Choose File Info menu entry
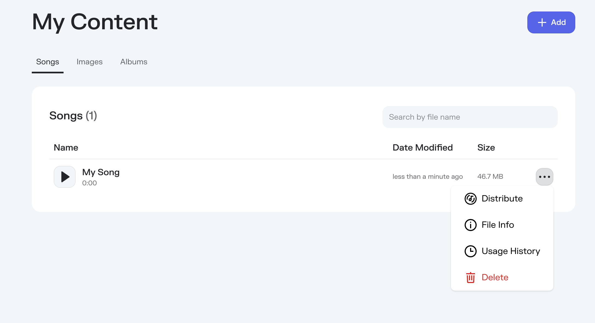 pyautogui.click(x=502, y=225)
